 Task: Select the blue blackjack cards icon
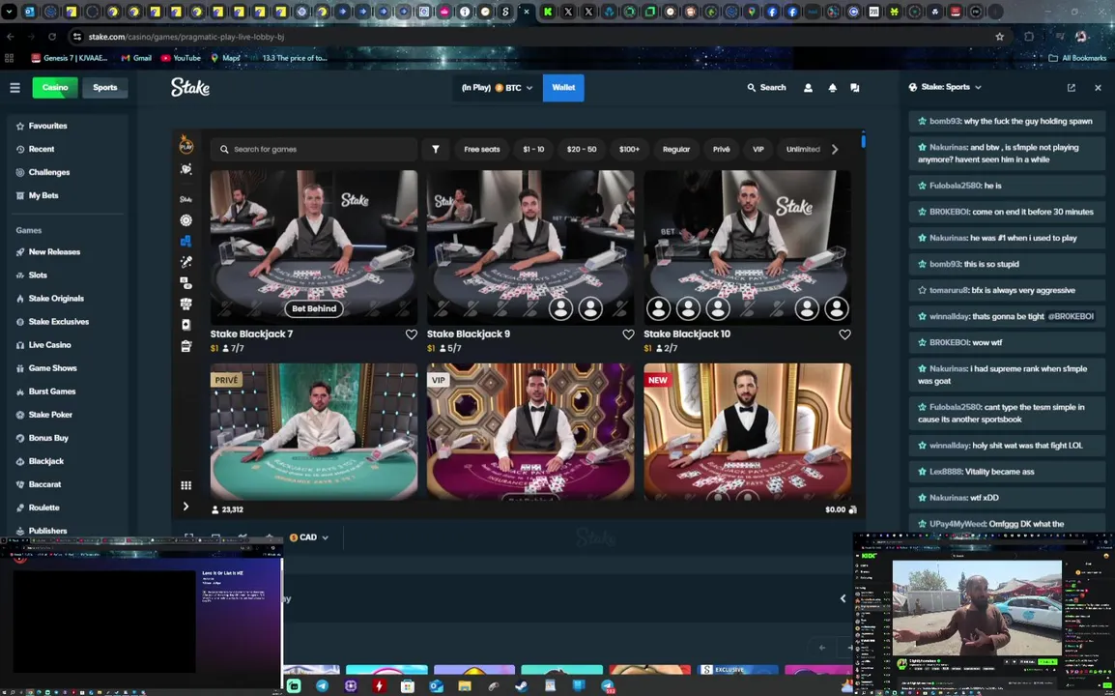[x=186, y=241]
